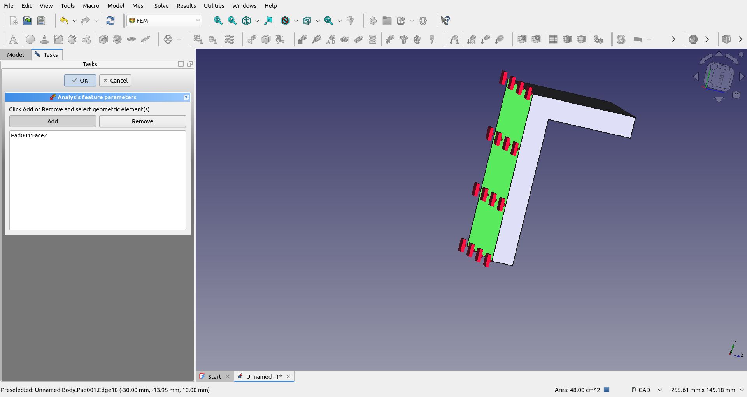Open the Solve menu

pyautogui.click(x=161, y=6)
